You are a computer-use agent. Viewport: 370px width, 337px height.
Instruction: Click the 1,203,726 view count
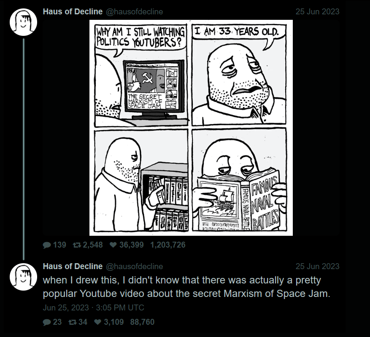[x=168, y=245]
